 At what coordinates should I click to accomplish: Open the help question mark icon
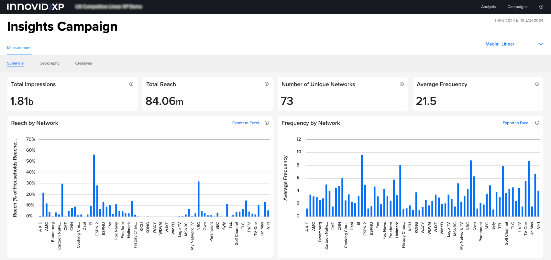[x=541, y=7]
